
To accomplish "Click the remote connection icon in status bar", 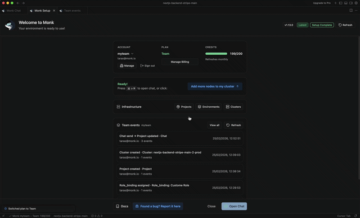I will point(3,216).
